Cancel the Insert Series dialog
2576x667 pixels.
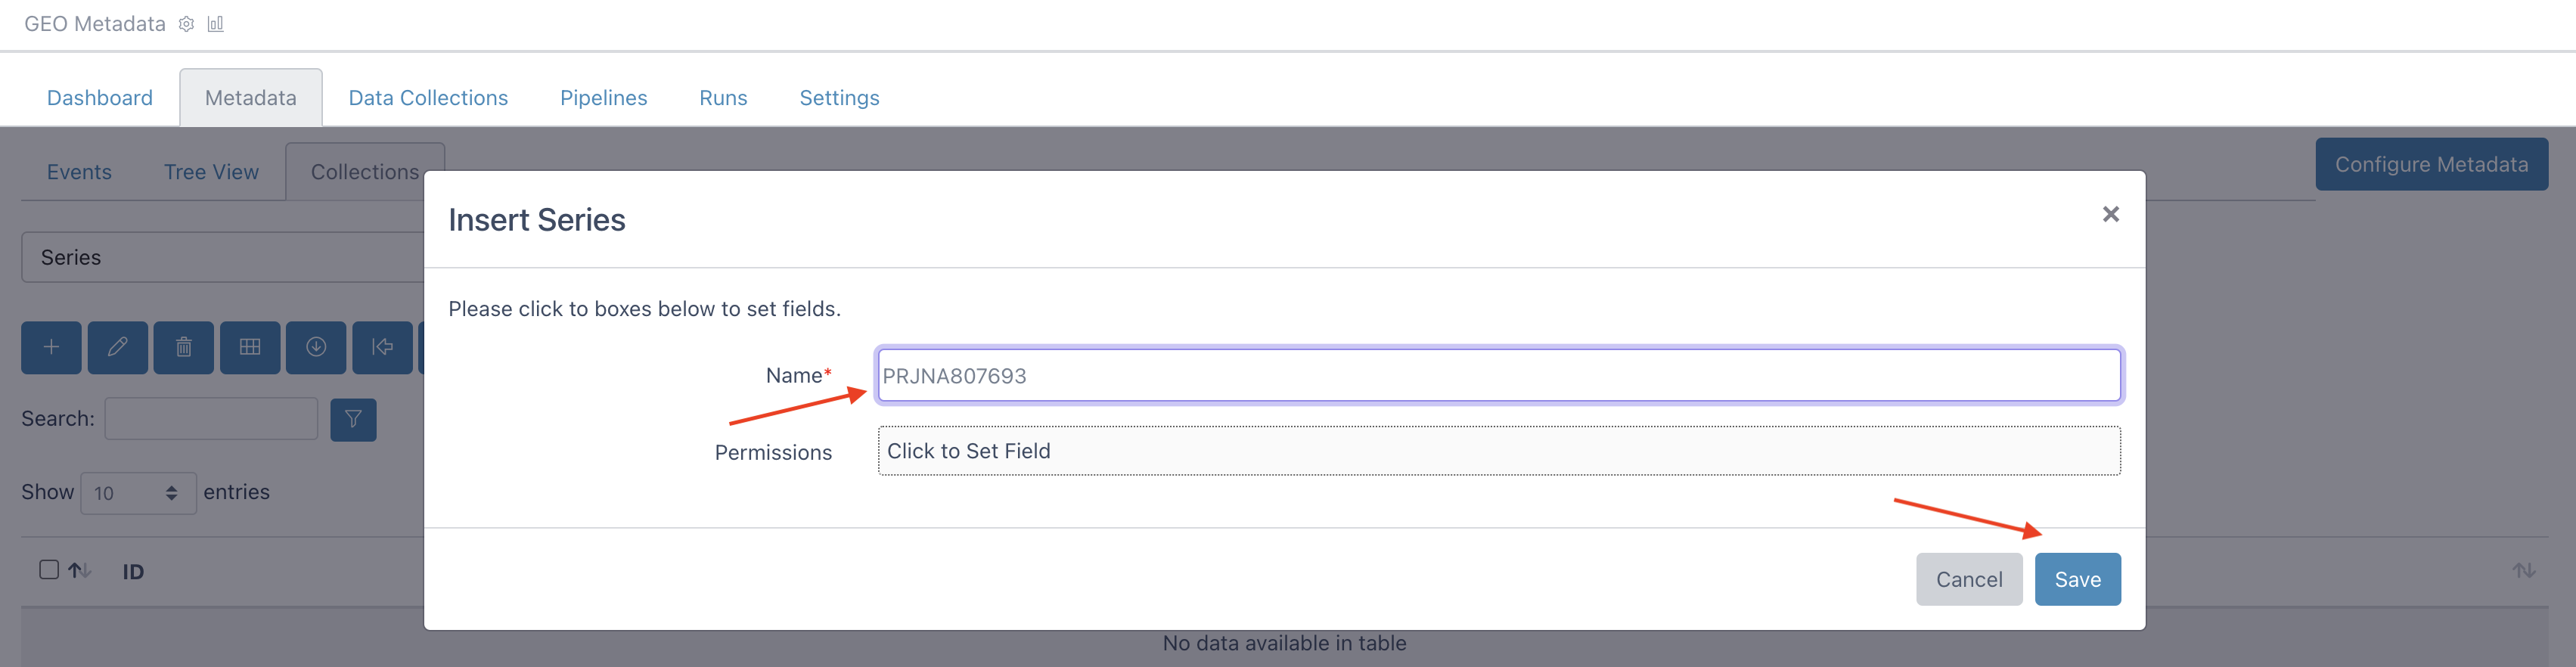pos(1968,579)
